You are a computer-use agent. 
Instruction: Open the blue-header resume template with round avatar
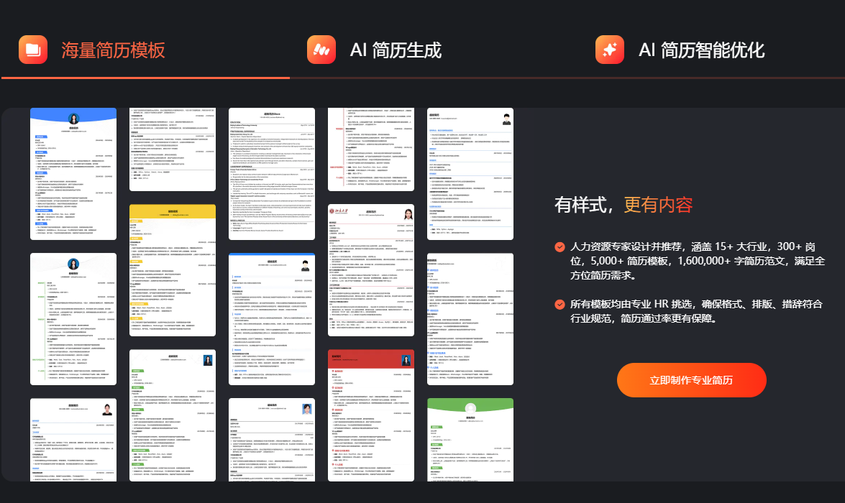[73, 174]
